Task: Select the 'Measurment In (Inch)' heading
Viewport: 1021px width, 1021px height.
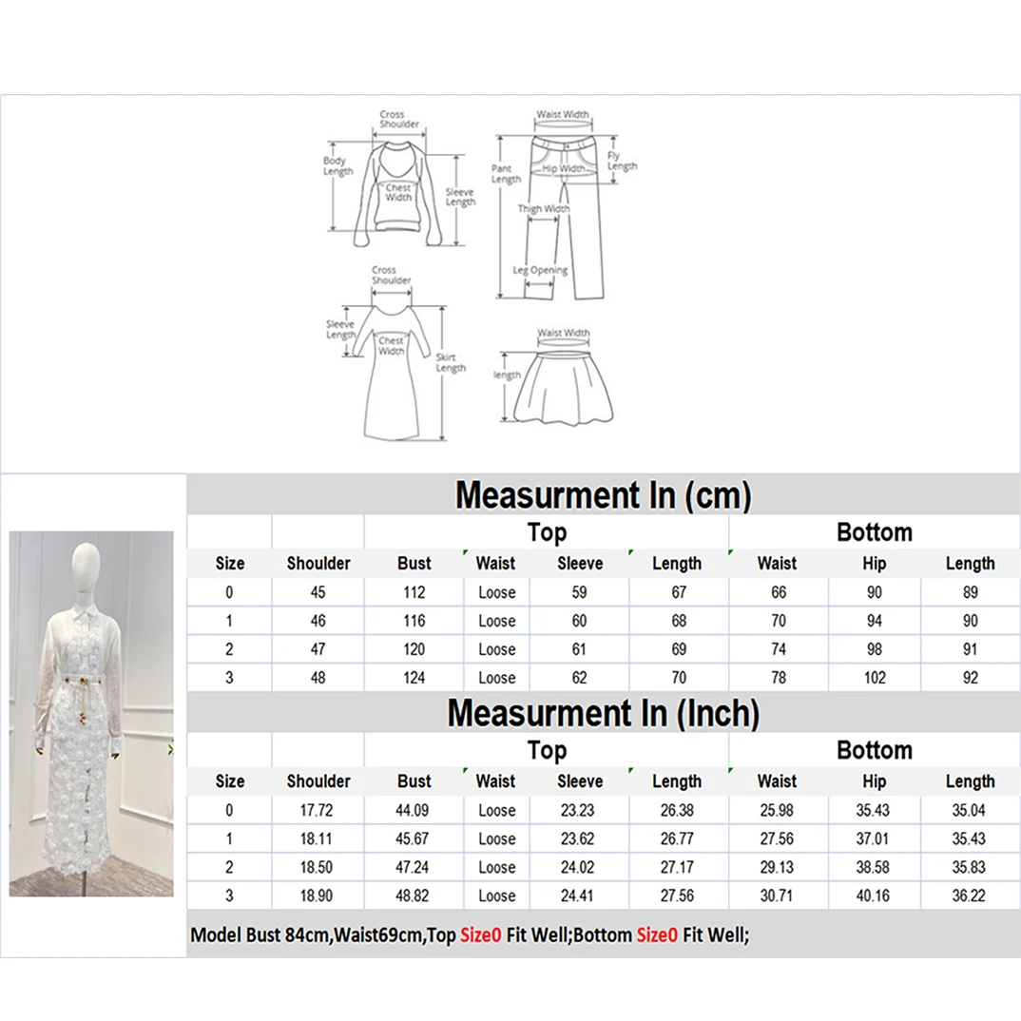Action: (x=603, y=713)
